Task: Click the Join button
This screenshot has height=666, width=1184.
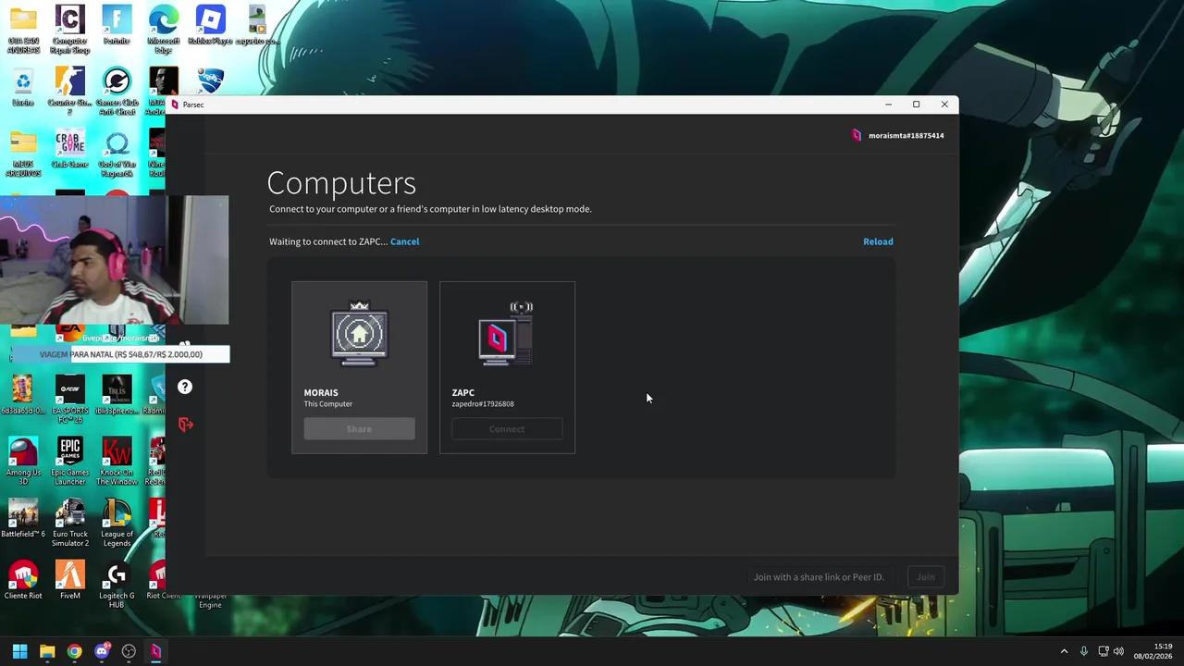Action: (925, 577)
